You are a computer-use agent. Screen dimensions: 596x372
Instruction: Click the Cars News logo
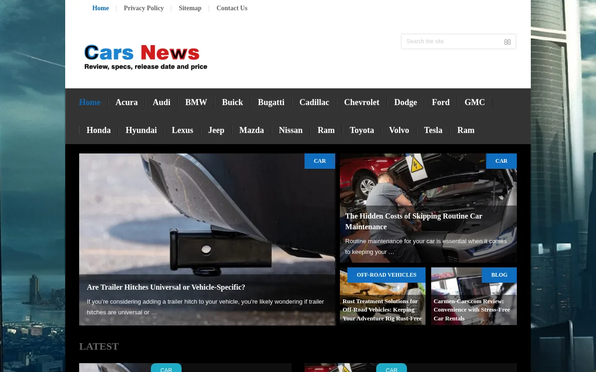point(146,57)
